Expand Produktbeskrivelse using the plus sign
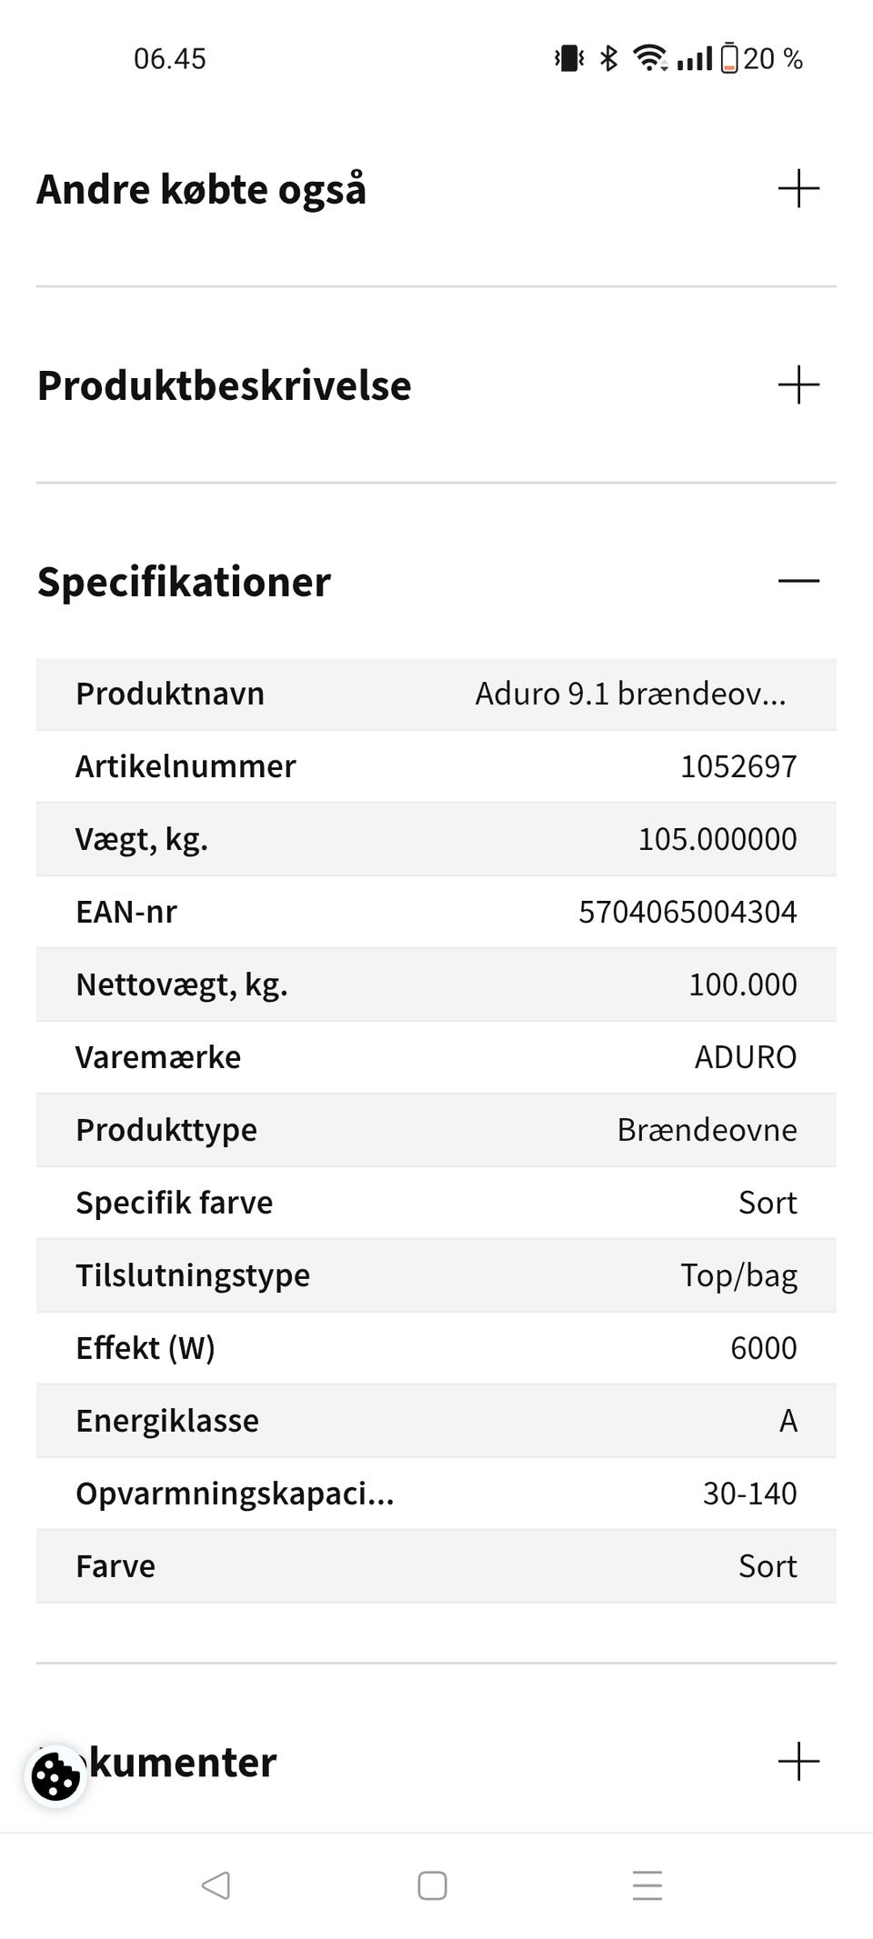This screenshot has height=1939, width=873. click(x=799, y=385)
